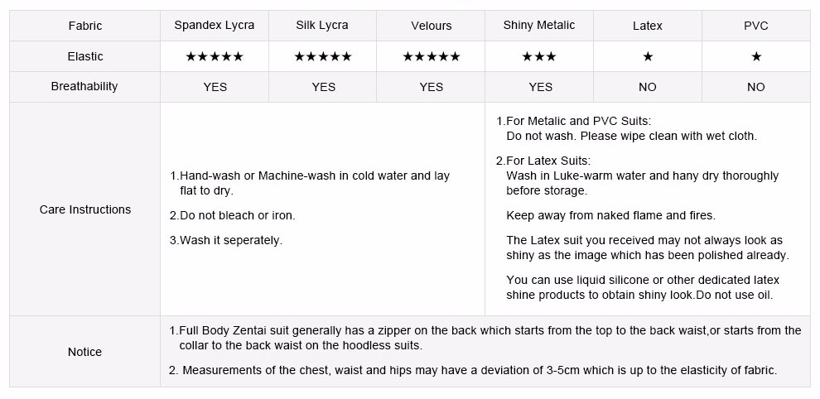The height and width of the screenshot is (399, 820).
Task: Click the three-star rating under Shiny Metalic
Action: pyautogui.click(x=539, y=57)
